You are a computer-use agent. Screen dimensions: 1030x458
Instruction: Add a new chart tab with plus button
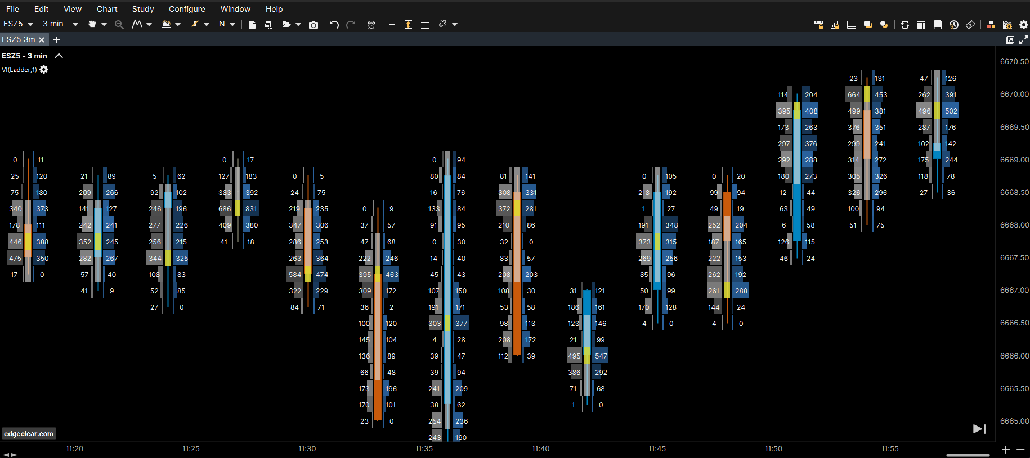[x=56, y=40]
